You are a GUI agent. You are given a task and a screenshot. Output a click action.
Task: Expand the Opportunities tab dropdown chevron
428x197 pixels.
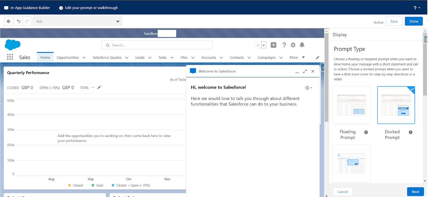pos(84,58)
